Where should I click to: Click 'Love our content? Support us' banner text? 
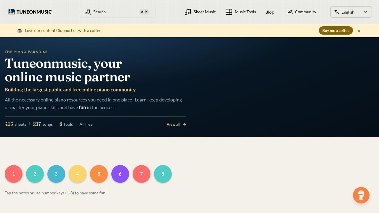(x=64, y=30)
